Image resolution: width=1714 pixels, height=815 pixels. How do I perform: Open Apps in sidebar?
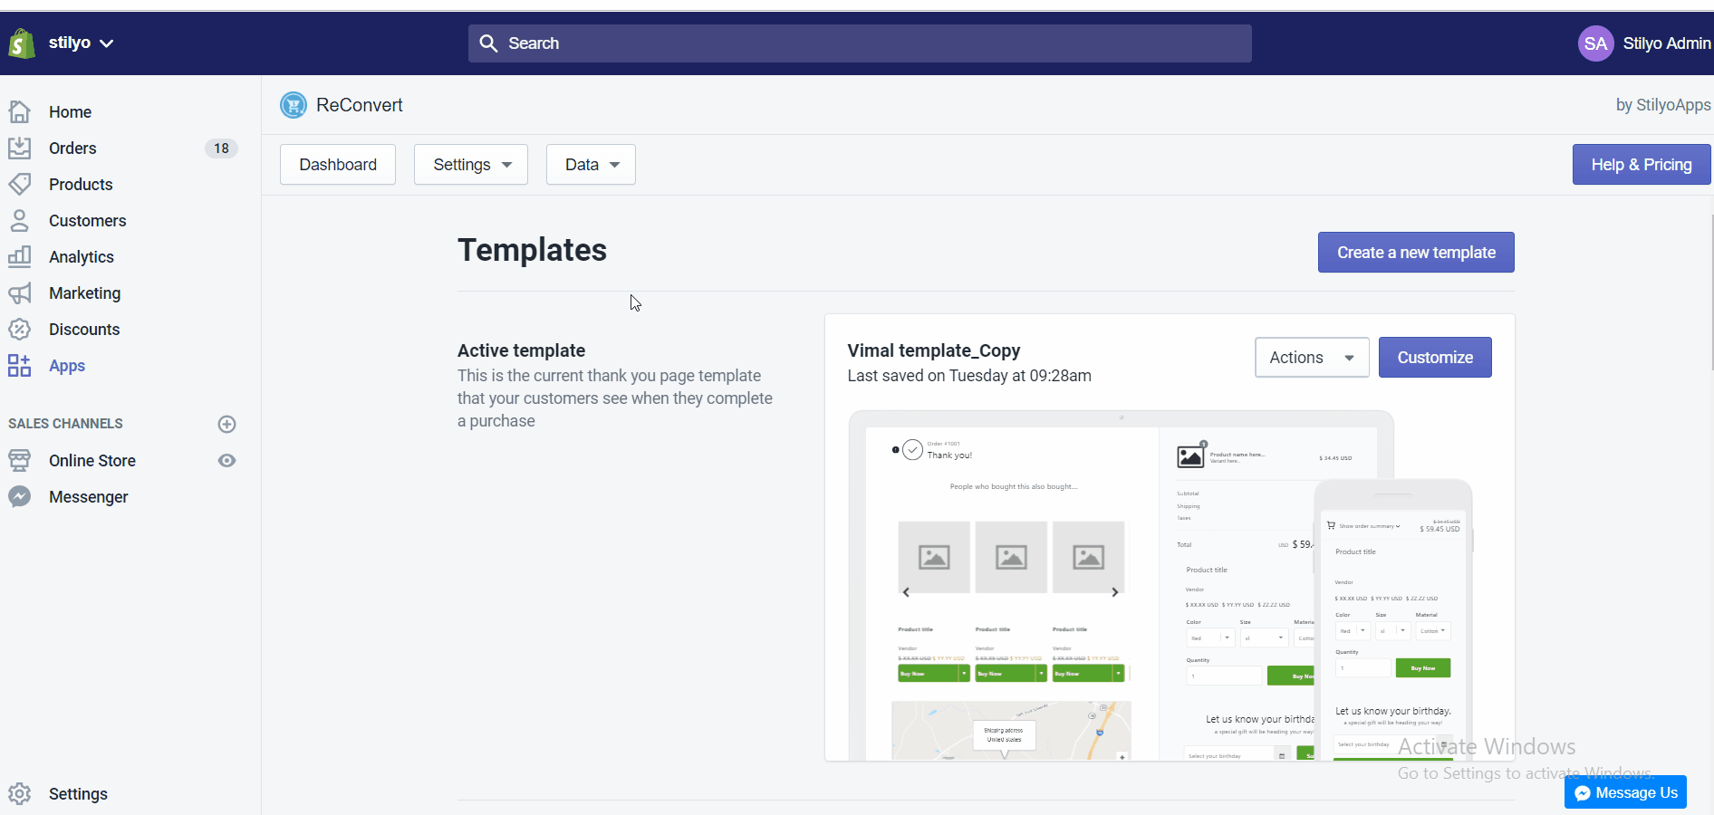pyautogui.click(x=67, y=366)
